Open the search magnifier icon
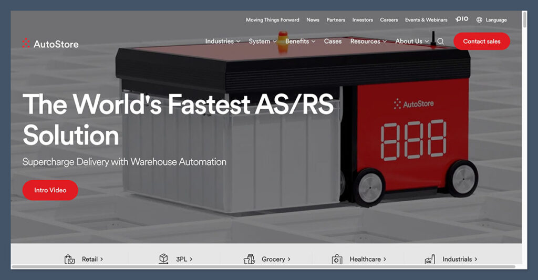 pos(441,42)
